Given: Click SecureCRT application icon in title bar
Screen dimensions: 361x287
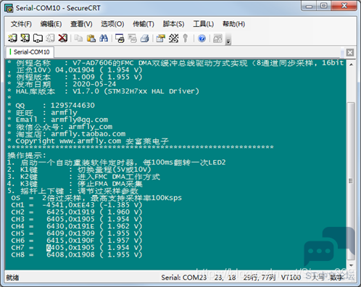Looking at the screenshot, I should 9,8.
